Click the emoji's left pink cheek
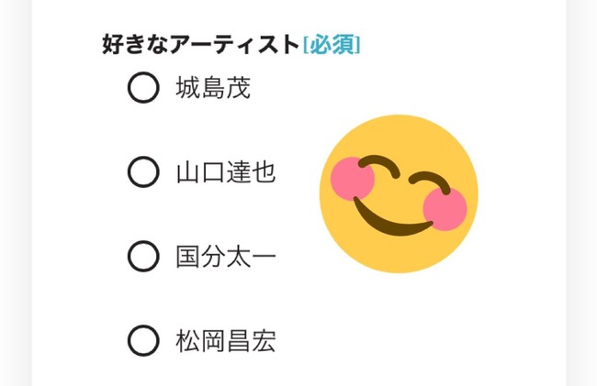This screenshot has width=597, height=386. point(346,178)
